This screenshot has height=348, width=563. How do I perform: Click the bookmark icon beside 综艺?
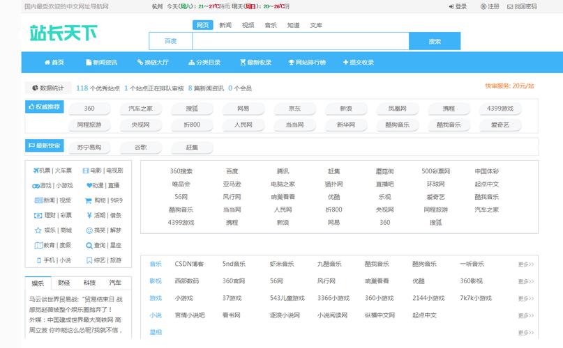tap(89, 260)
